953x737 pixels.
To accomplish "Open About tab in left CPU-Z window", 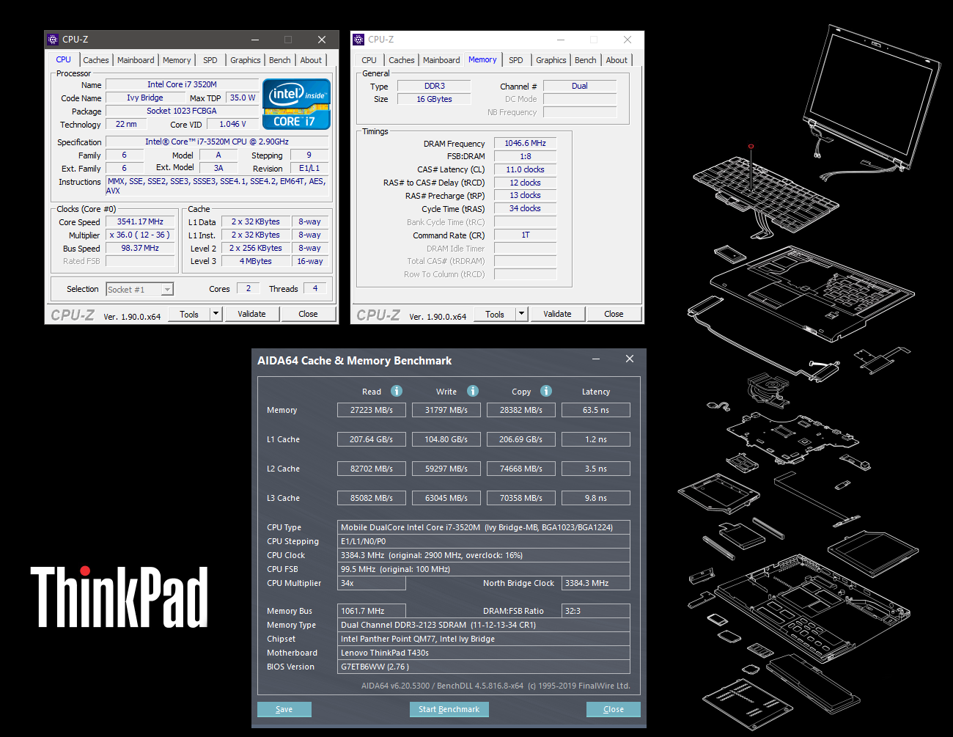I will tap(311, 60).
